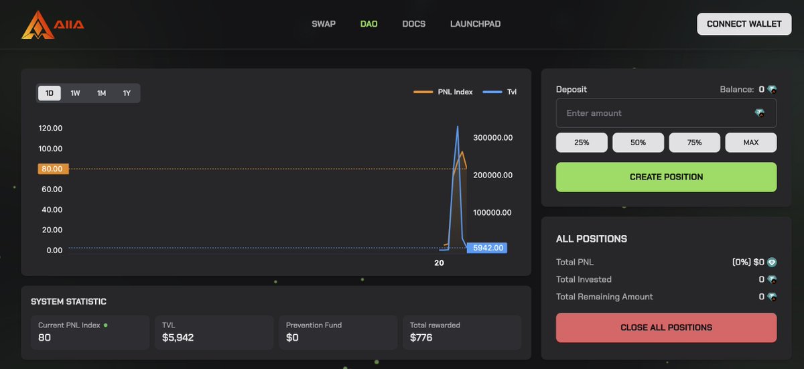This screenshot has width=804, height=369.
Task: Open the SWAP page
Action: click(x=324, y=24)
